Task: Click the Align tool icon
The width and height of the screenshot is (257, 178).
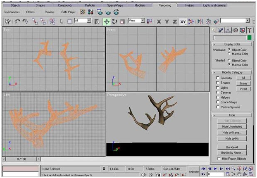Action: (216, 21)
